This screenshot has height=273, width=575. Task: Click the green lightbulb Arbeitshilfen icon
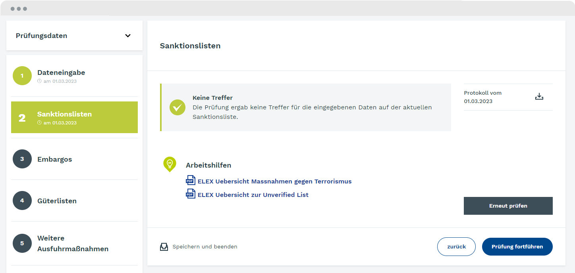(170, 164)
